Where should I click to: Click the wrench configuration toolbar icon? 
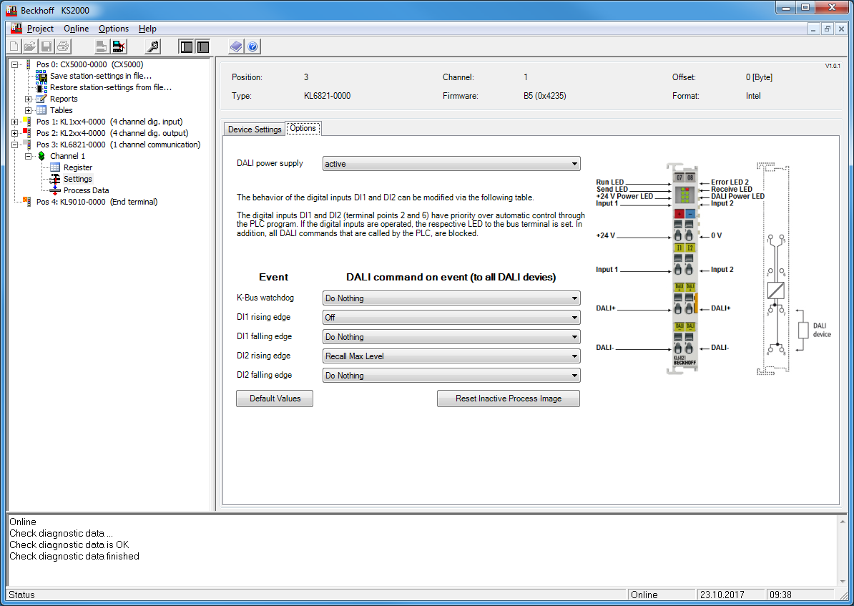coord(152,47)
